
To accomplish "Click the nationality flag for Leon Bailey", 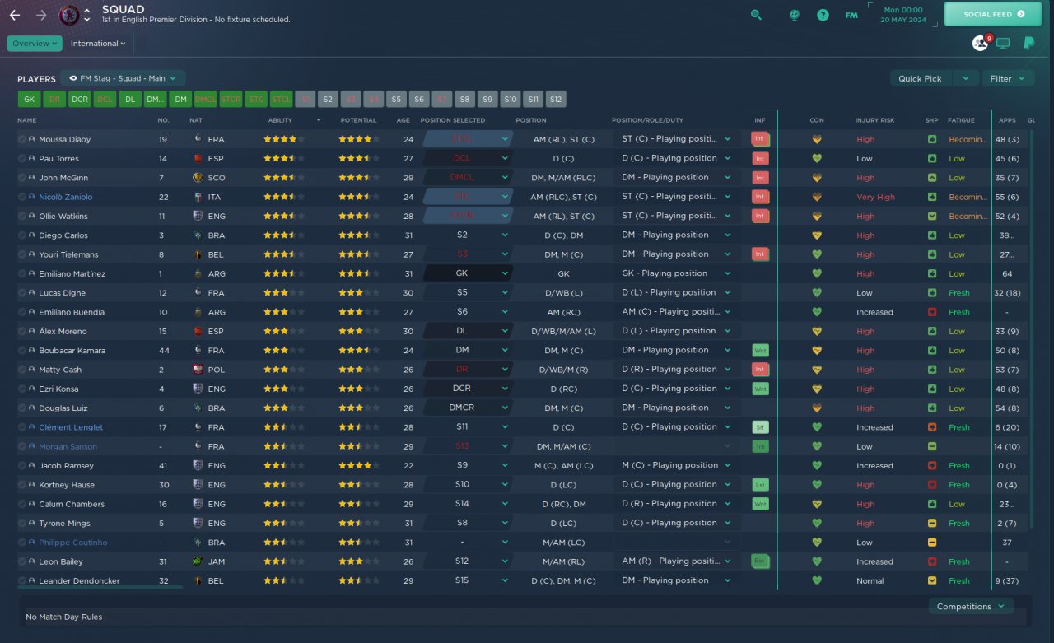I will click(198, 561).
